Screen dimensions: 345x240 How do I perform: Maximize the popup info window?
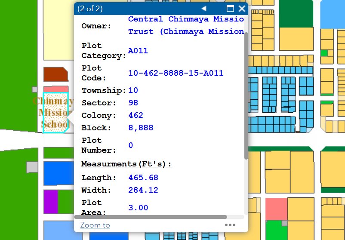click(230, 9)
